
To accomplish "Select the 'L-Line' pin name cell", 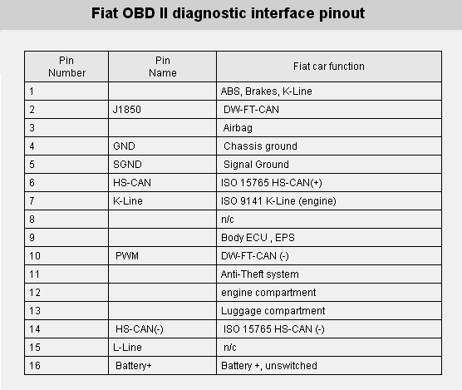I will tap(162, 348).
